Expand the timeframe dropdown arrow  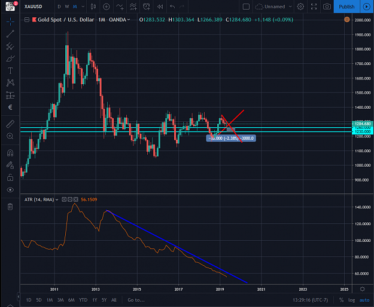click(83, 7)
